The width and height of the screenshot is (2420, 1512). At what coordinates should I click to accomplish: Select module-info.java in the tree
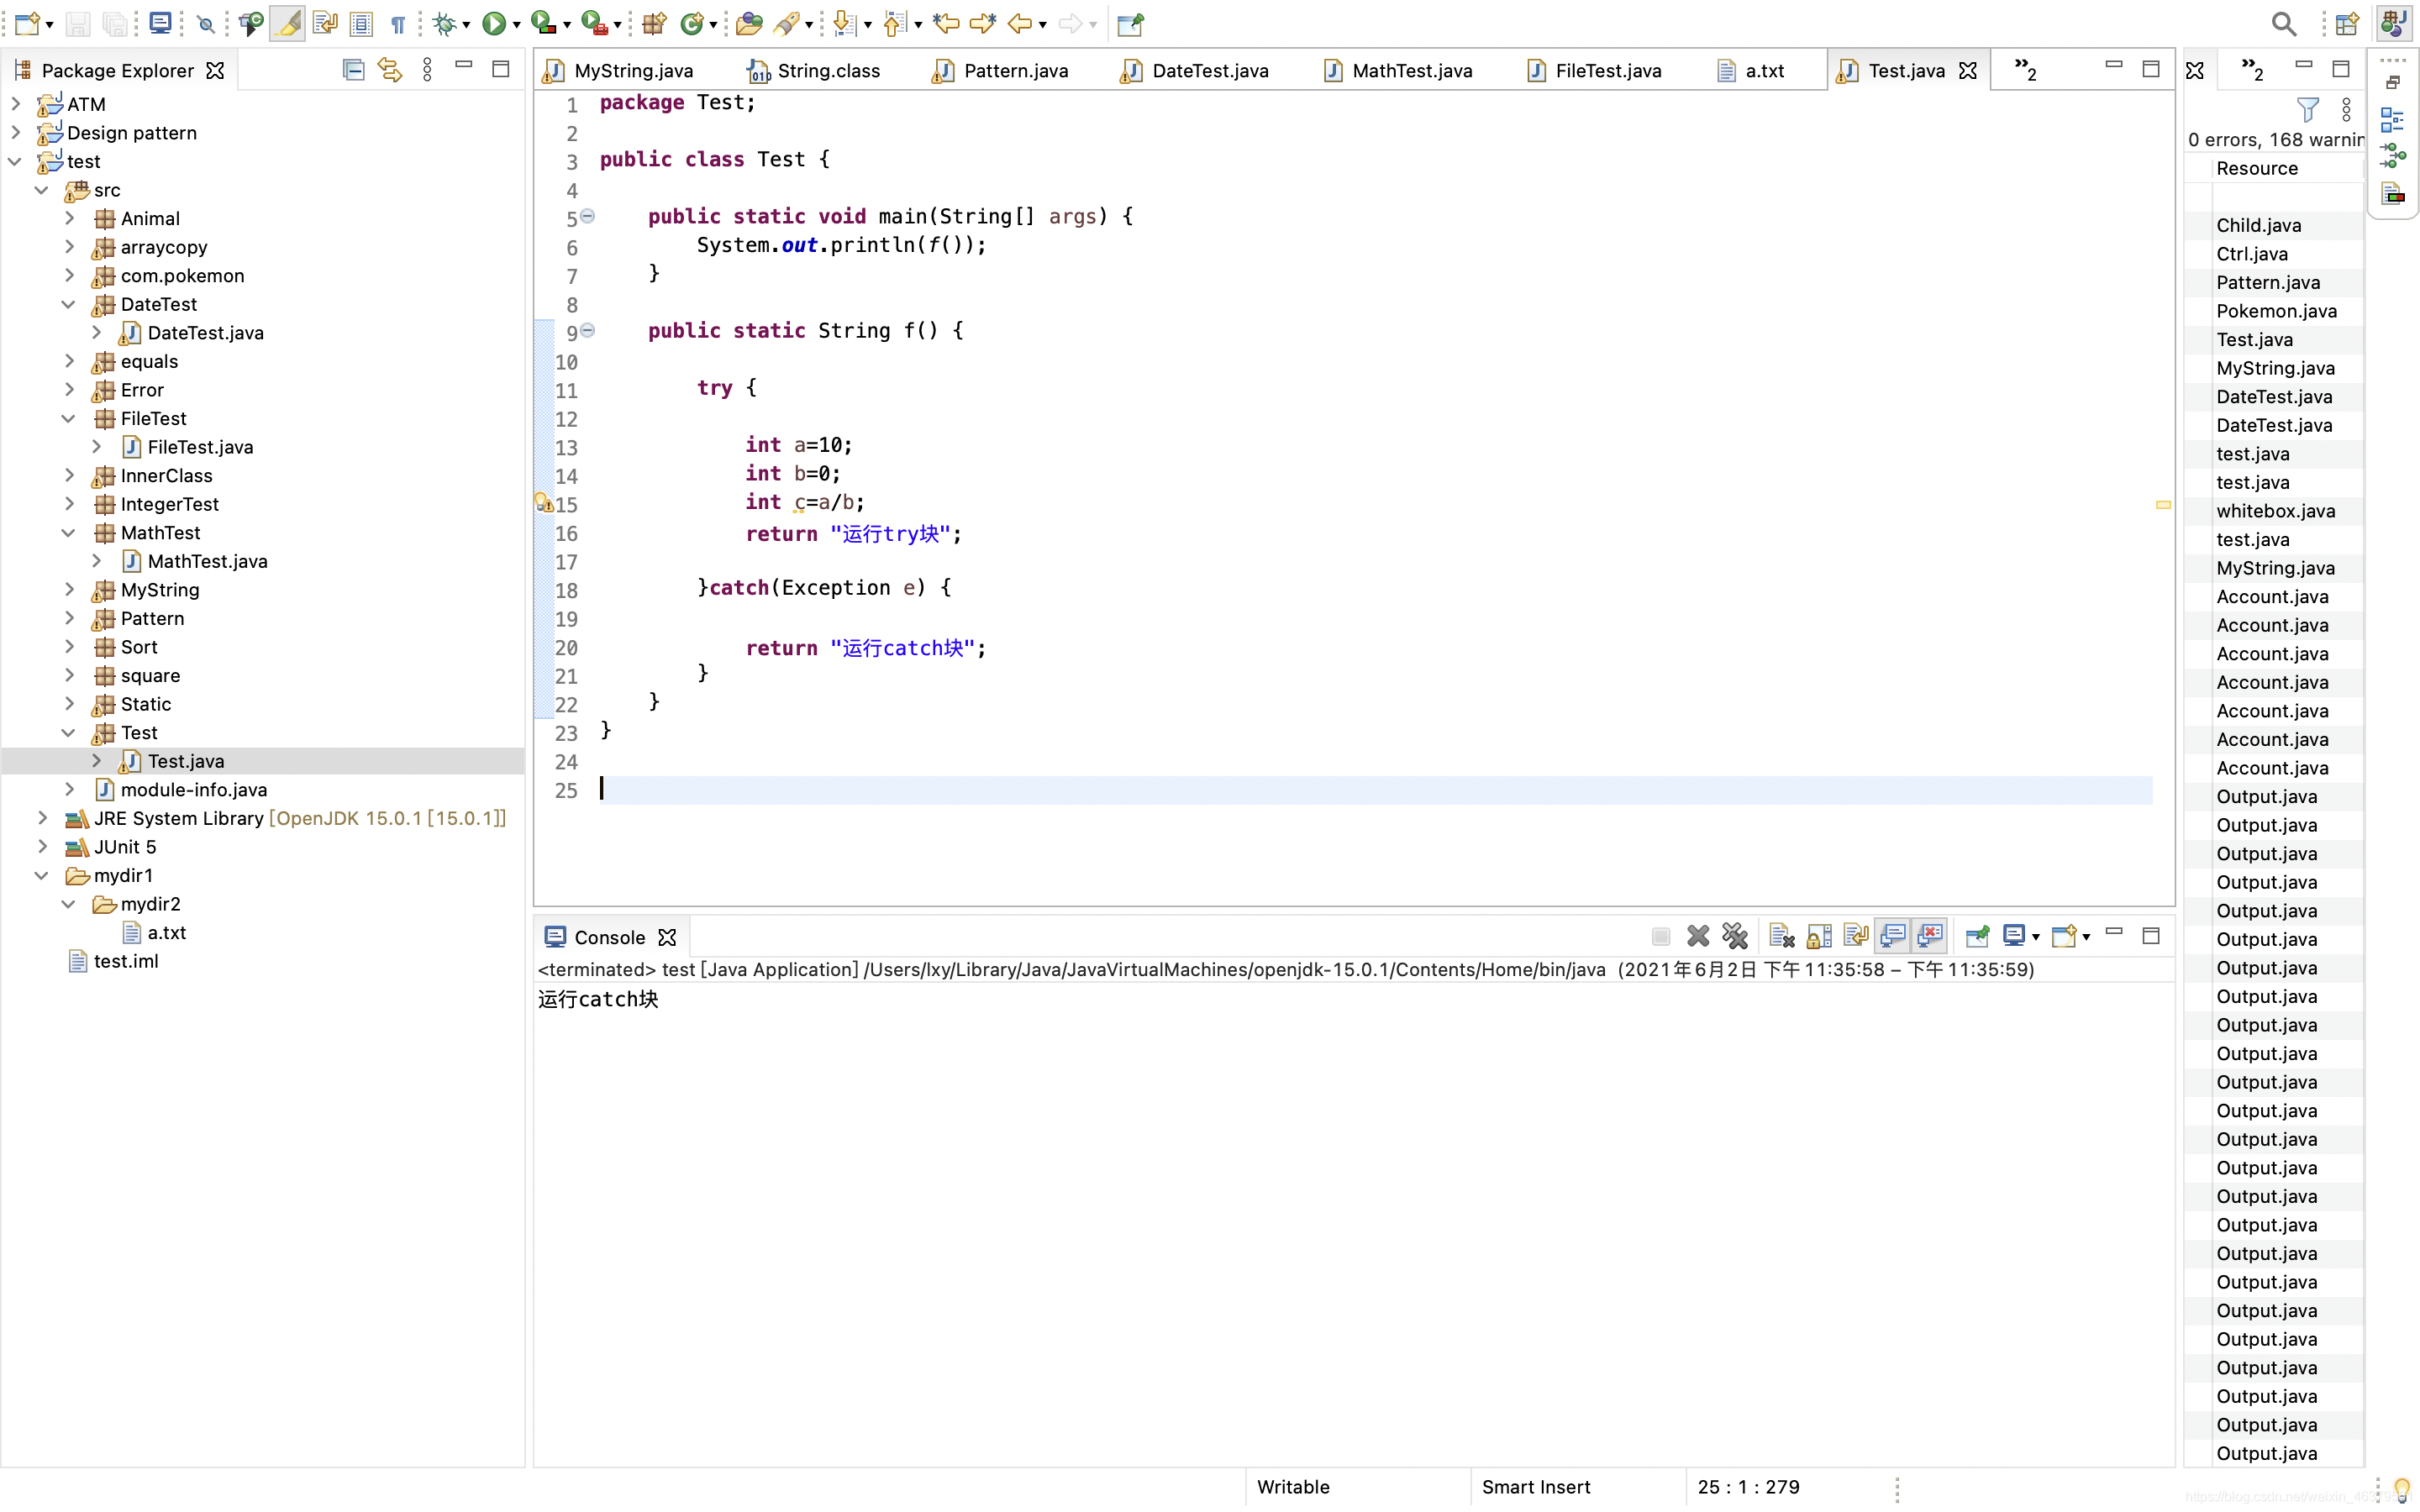click(194, 790)
